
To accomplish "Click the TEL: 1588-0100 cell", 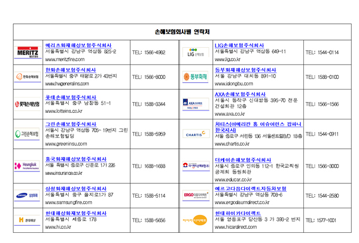I will pos(327,77).
